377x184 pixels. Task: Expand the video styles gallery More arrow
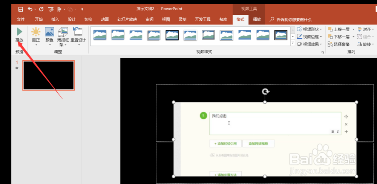coord(293,43)
